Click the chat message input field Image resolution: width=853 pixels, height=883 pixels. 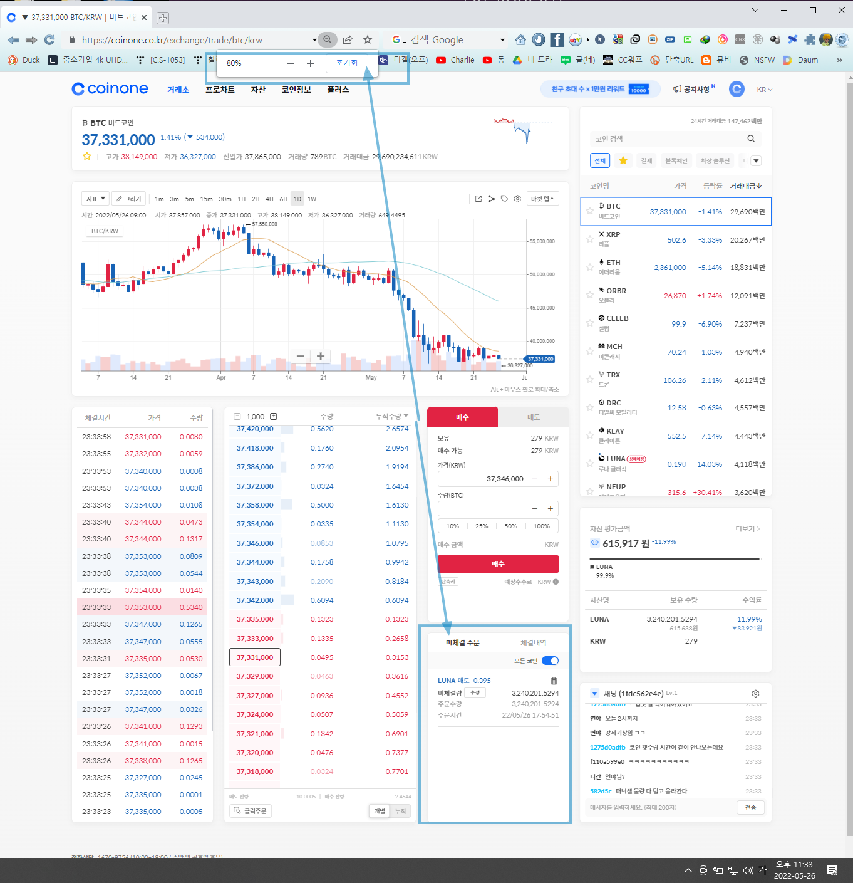[x=661, y=807]
